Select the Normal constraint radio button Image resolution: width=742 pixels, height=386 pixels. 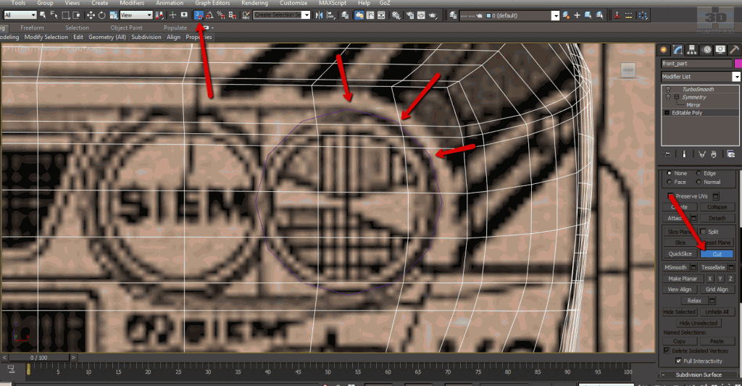(699, 182)
